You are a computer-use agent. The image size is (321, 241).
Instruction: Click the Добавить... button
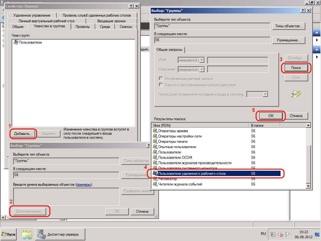click(23, 134)
